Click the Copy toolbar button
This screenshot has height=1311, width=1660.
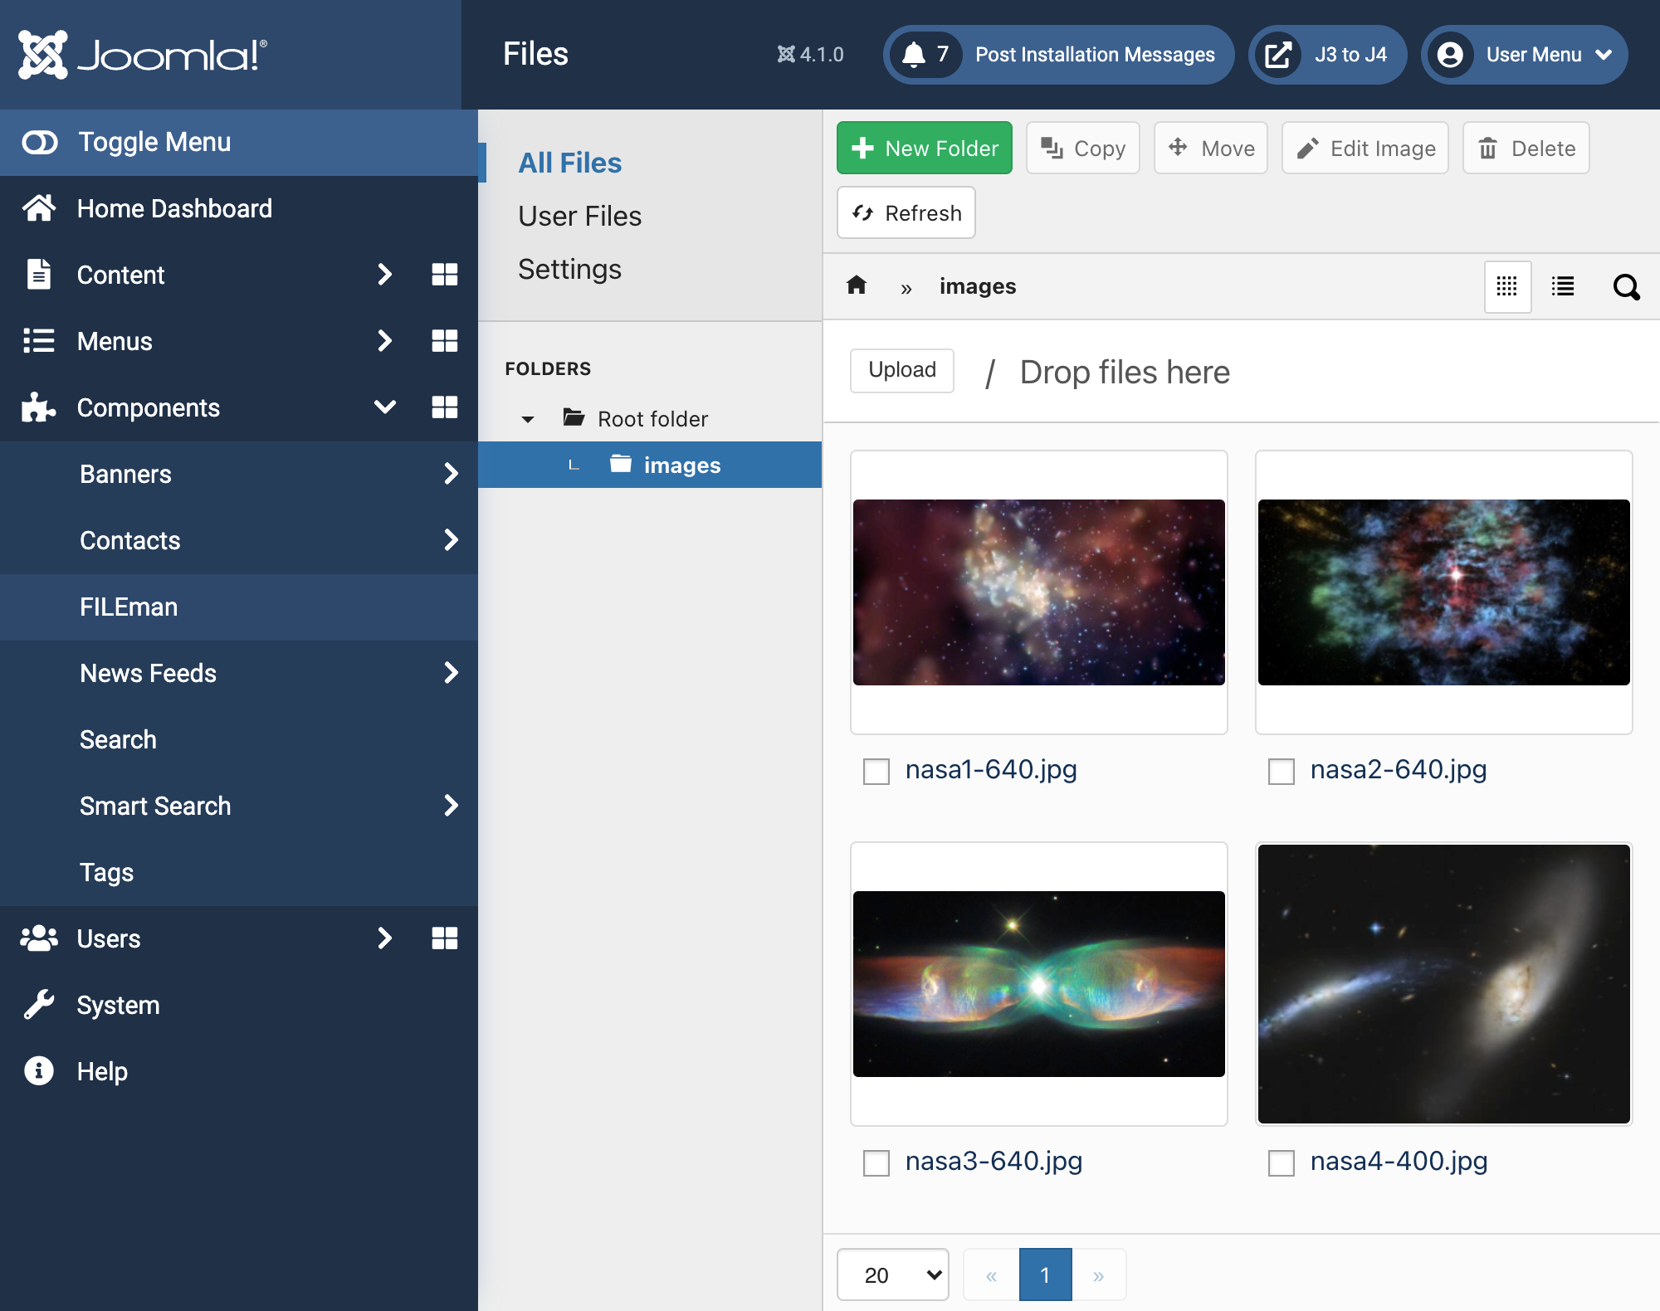pyautogui.click(x=1083, y=148)
